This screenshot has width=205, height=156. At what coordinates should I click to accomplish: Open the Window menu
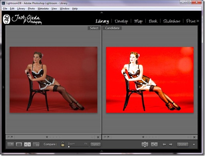coord(64,9)
